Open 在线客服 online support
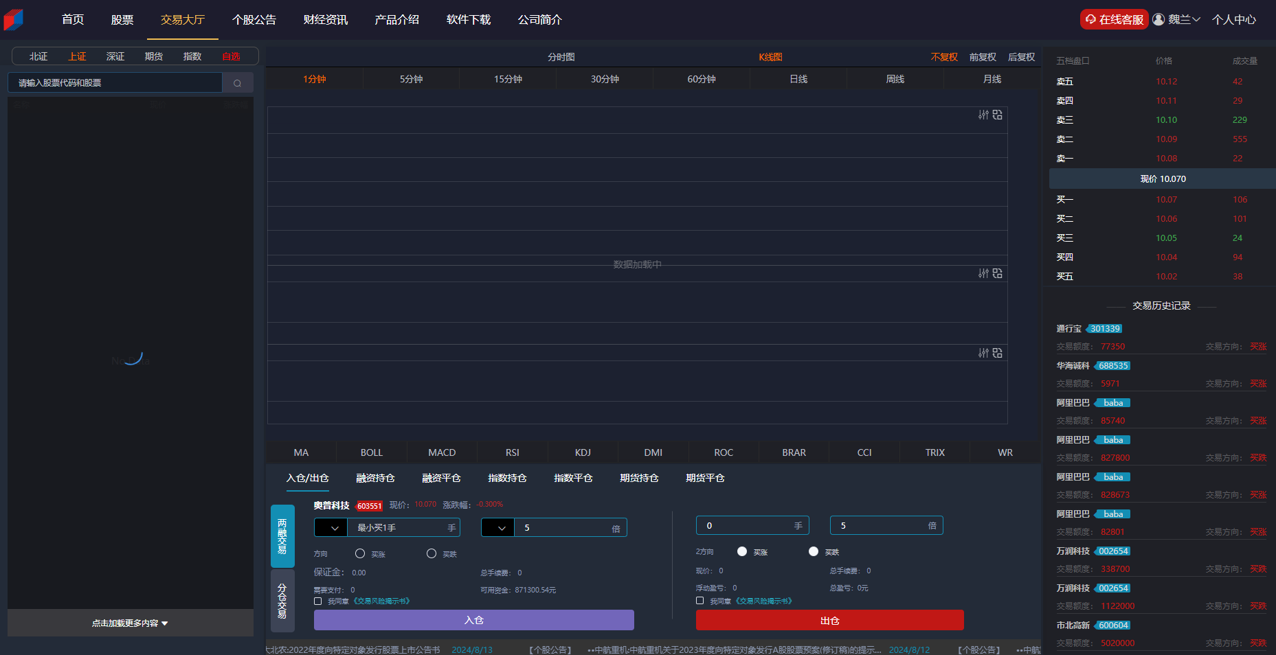This screenshot has width=1276, height=655. pyautogui.click(x=1114, y=19)
